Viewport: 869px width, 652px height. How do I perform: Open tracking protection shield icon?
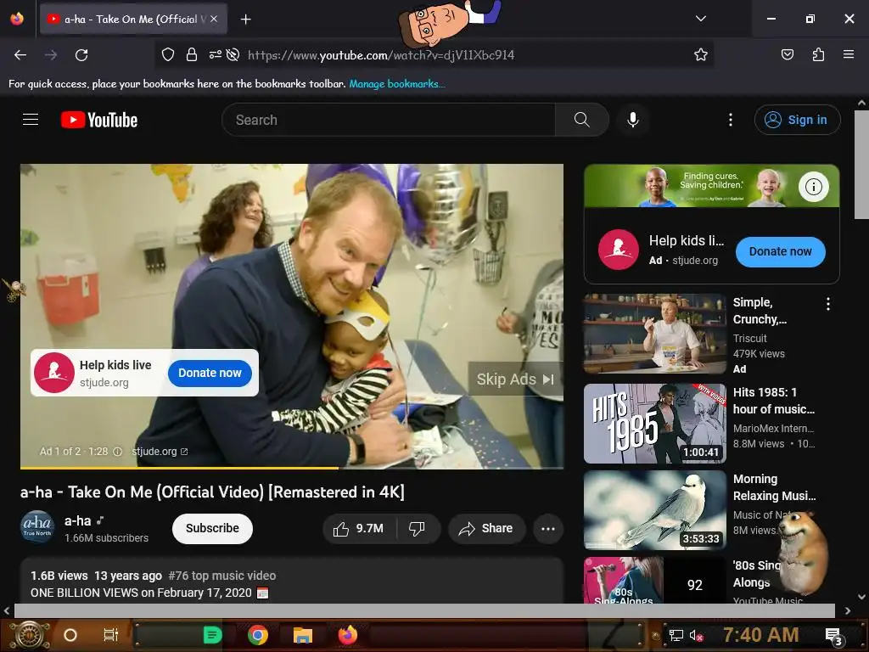[168, 54]
